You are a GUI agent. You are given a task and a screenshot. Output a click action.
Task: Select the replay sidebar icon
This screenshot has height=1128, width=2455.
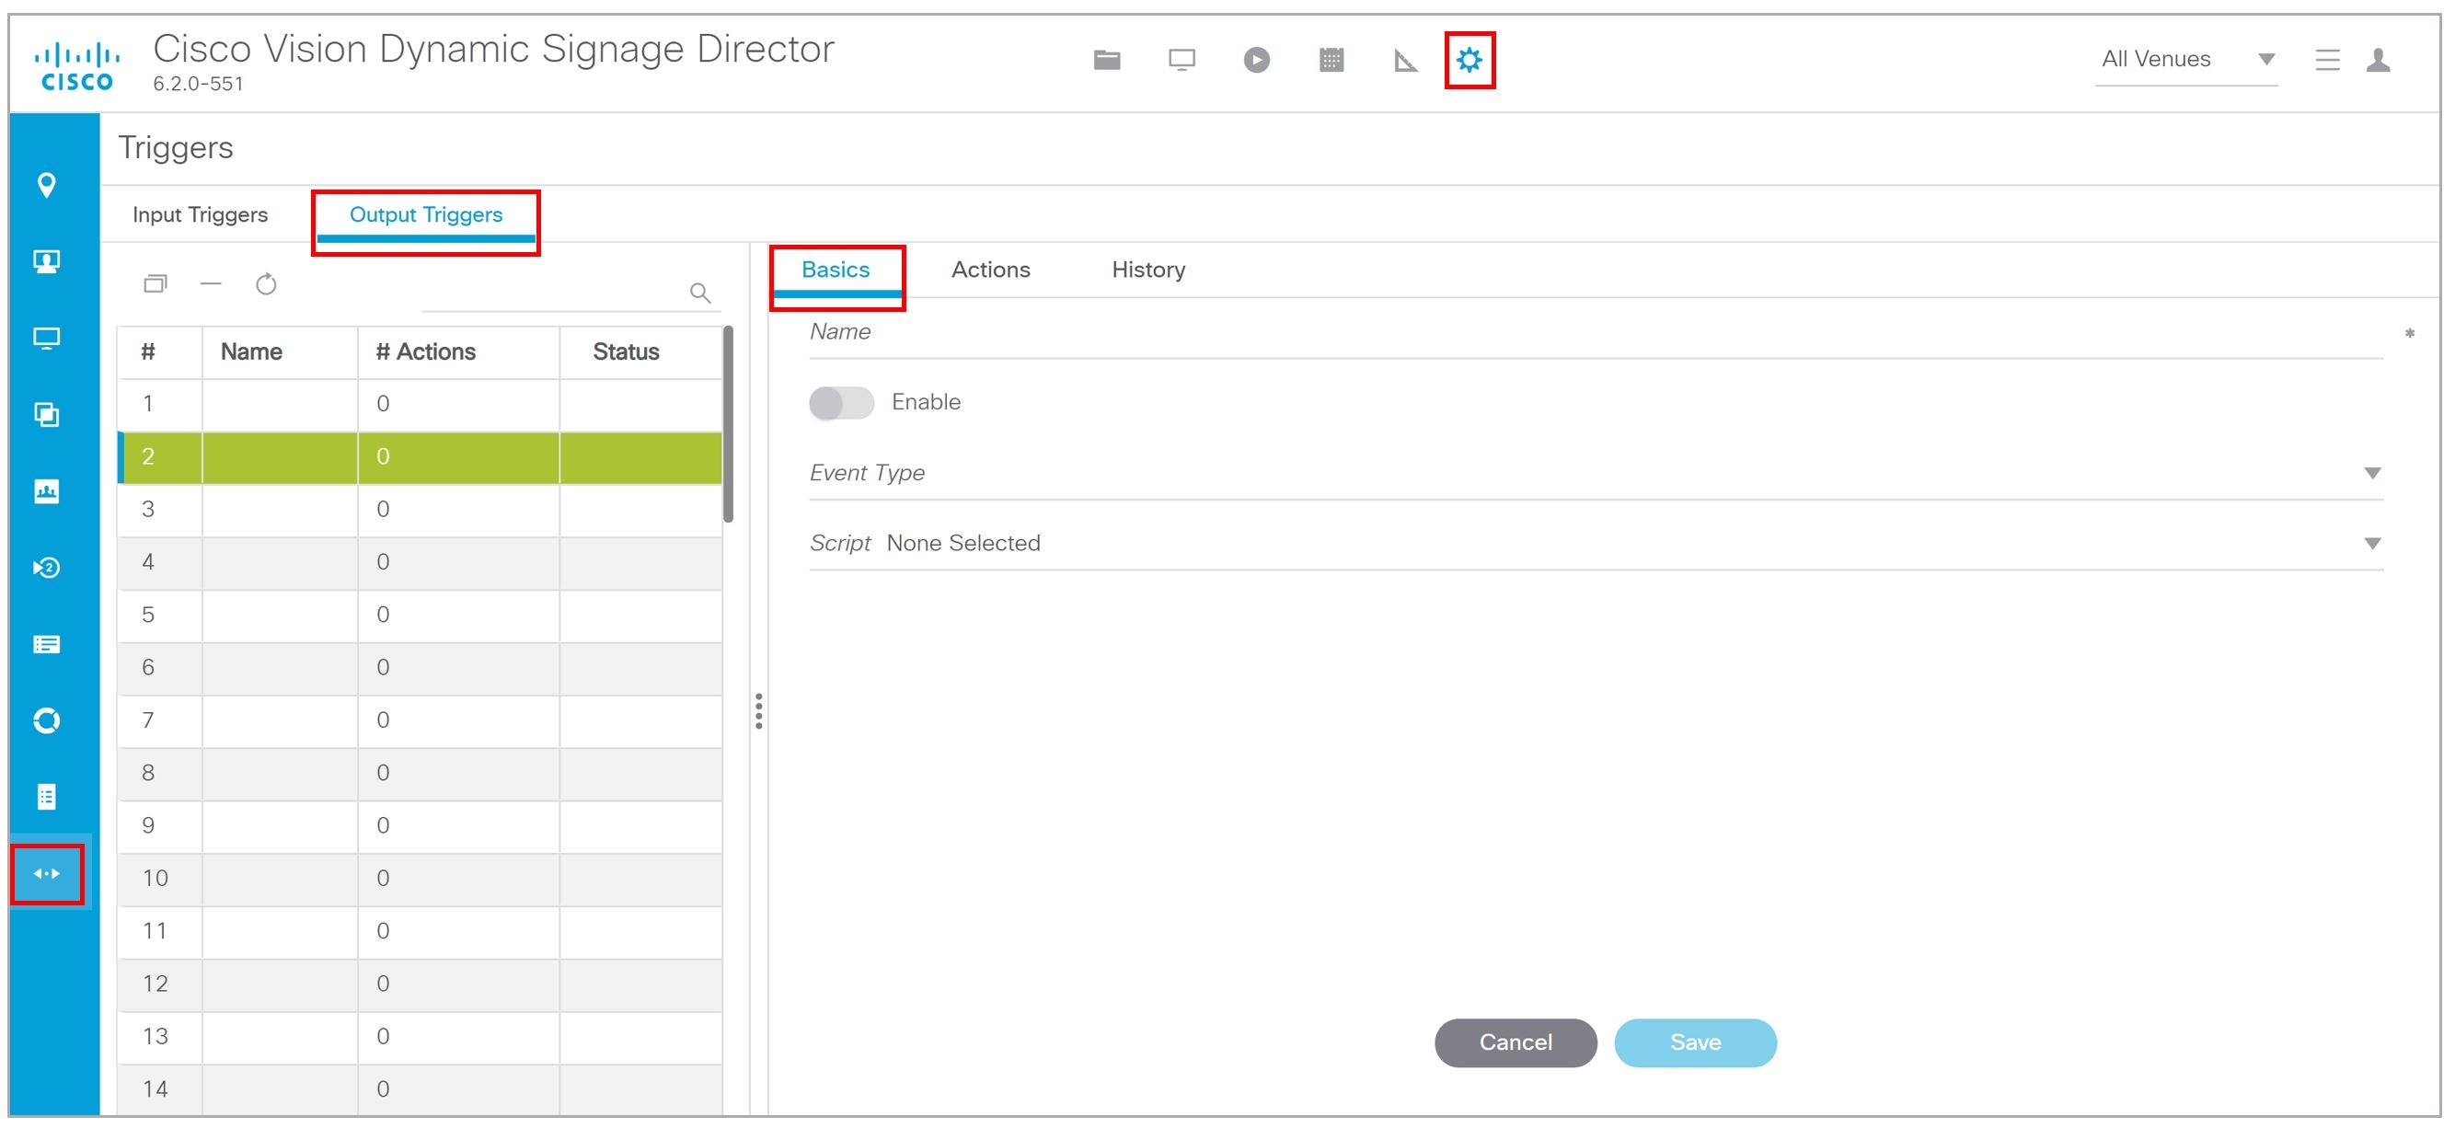click(x=47, y=568)
